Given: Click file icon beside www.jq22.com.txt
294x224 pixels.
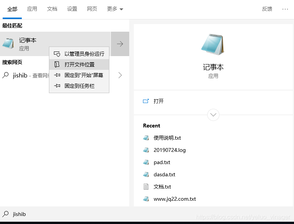Looking at the screenshot, I should coord(146,199).
